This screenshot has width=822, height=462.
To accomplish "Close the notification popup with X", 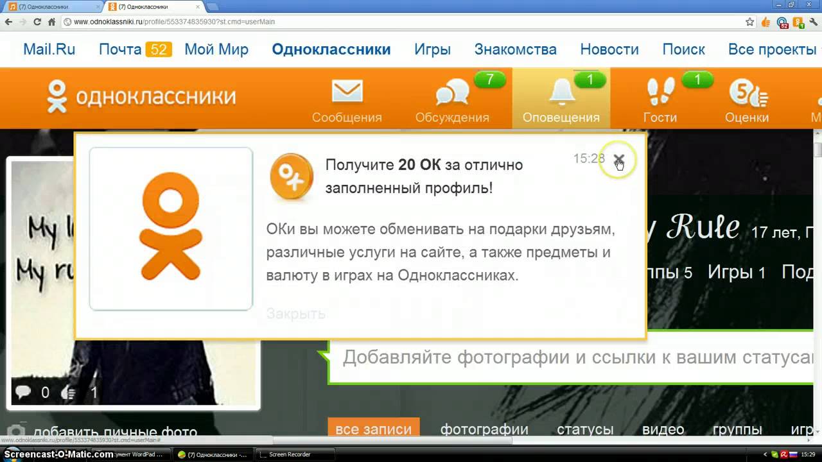I will click(x=618, y=158).
